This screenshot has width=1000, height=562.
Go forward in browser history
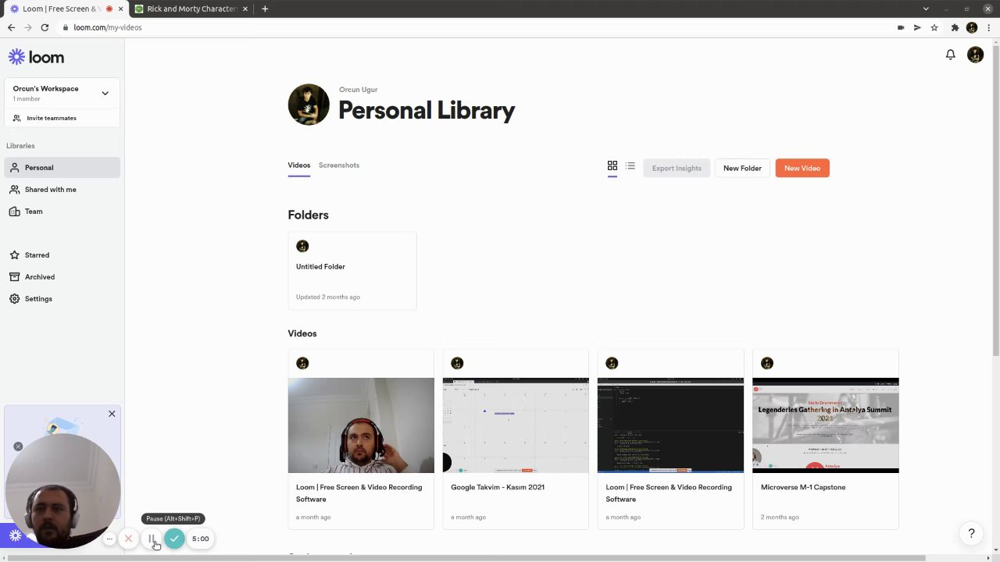click(28, 27)
